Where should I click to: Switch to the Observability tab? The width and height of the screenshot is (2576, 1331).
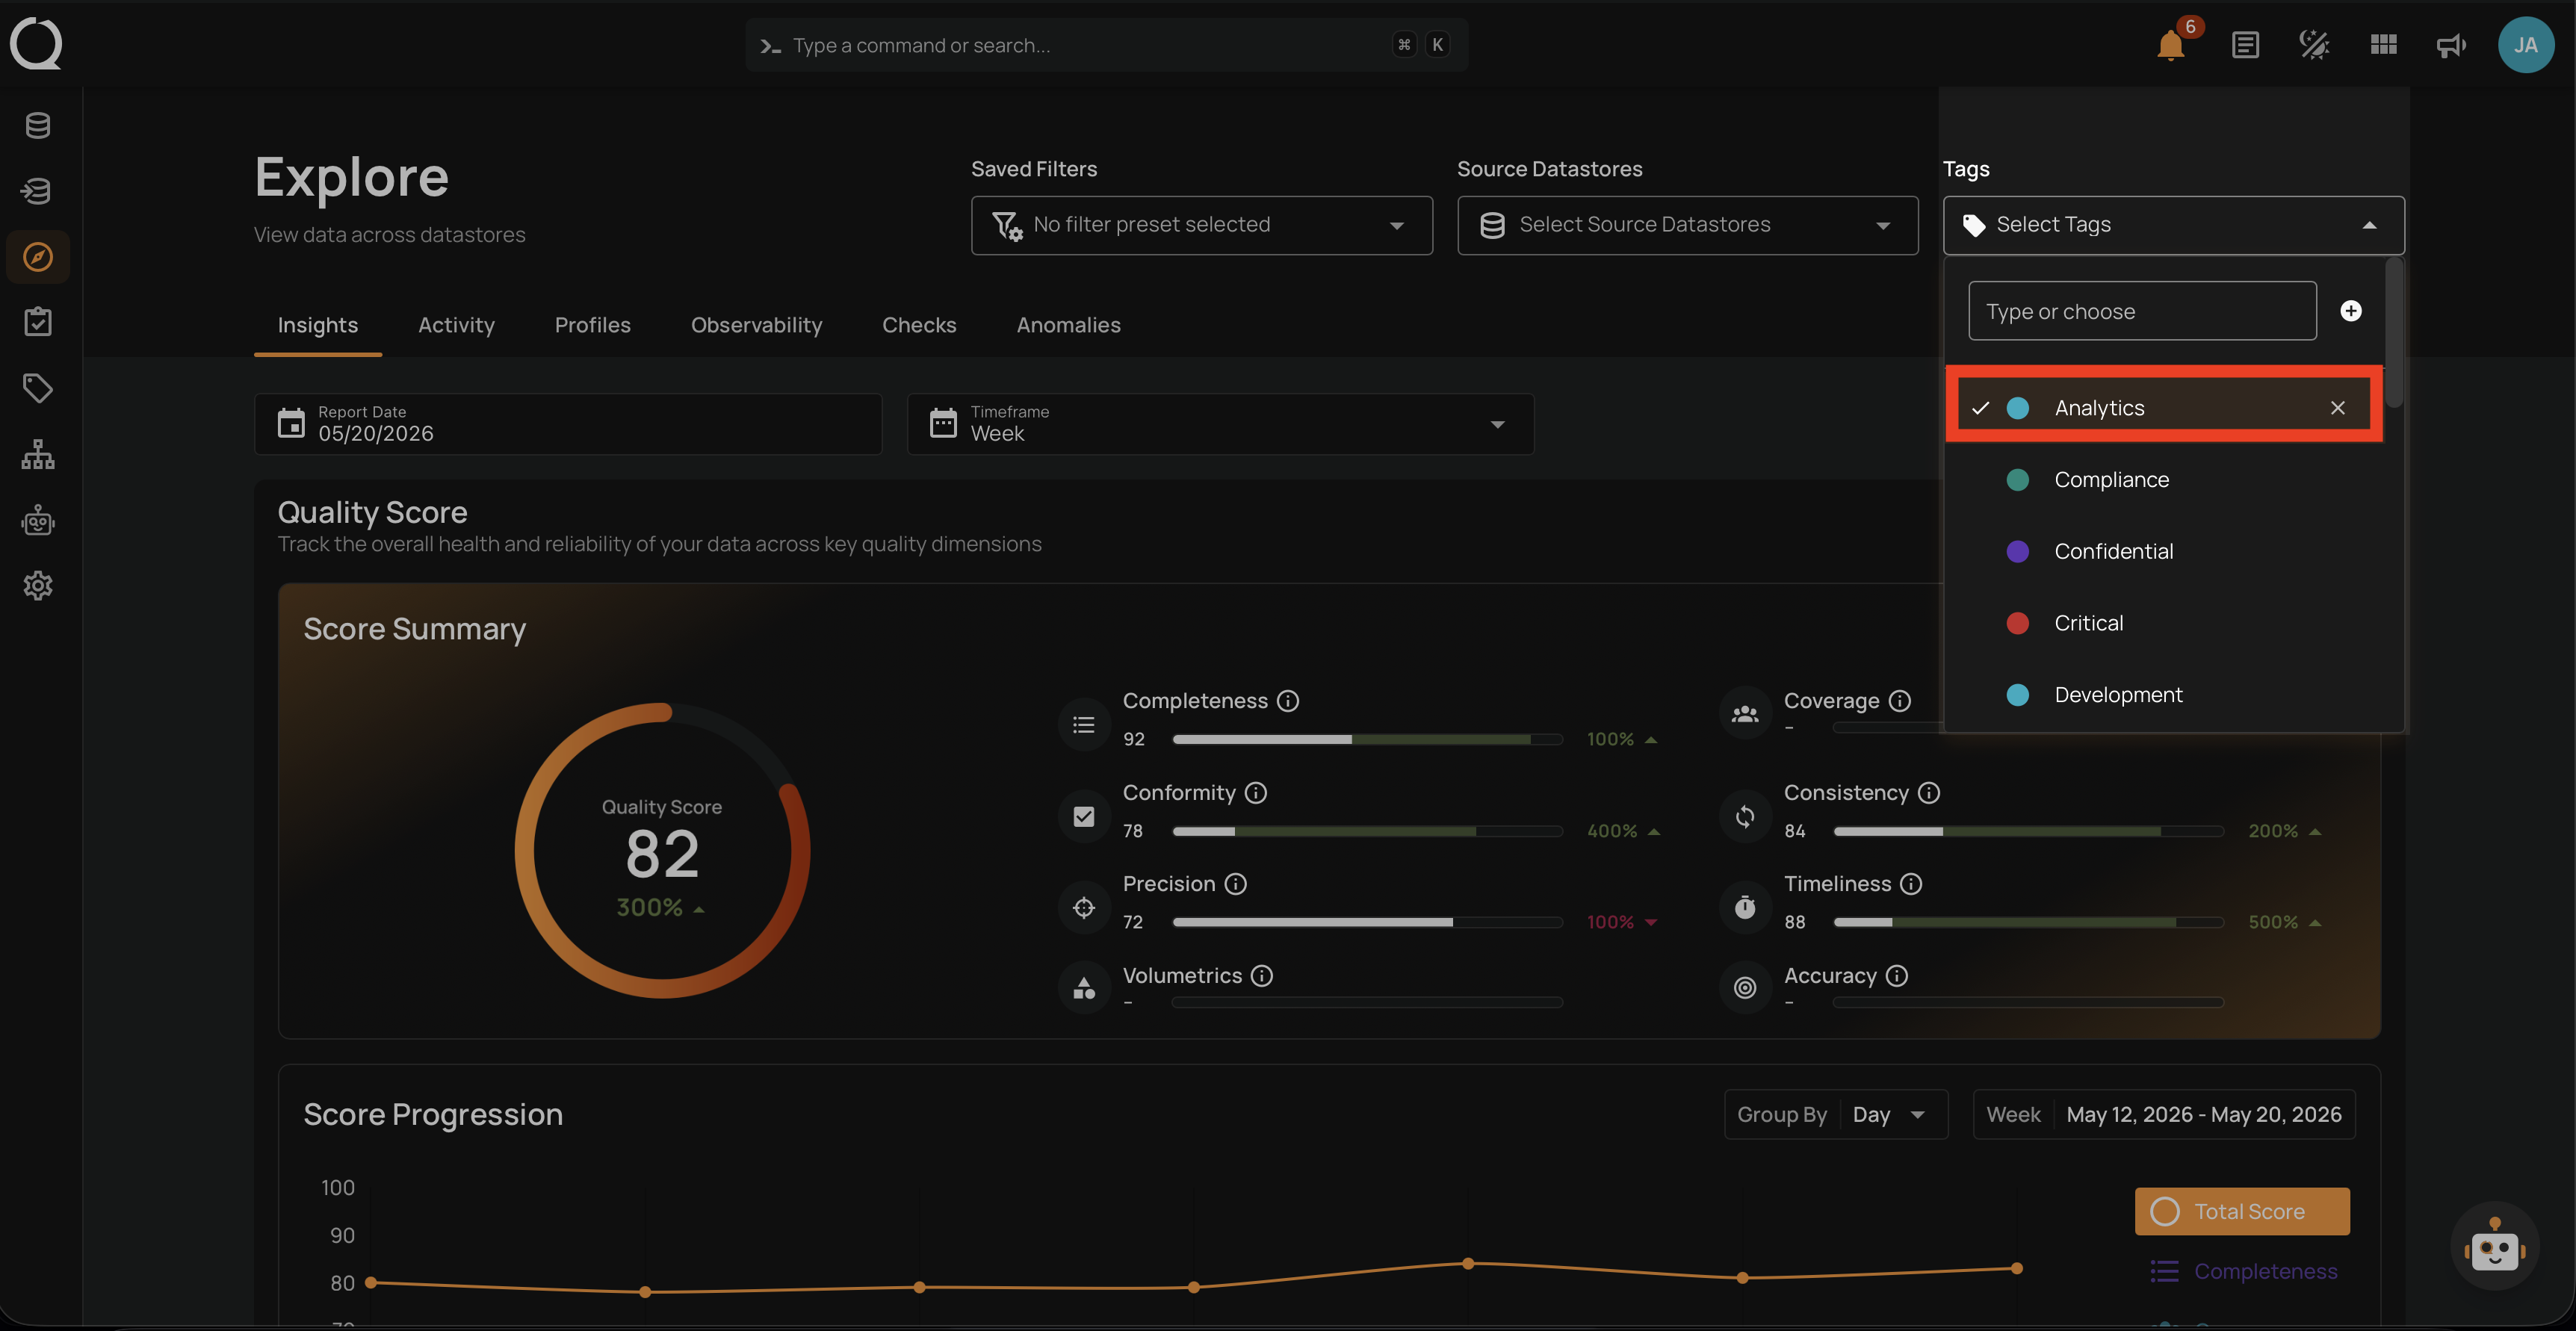point(756,325)
